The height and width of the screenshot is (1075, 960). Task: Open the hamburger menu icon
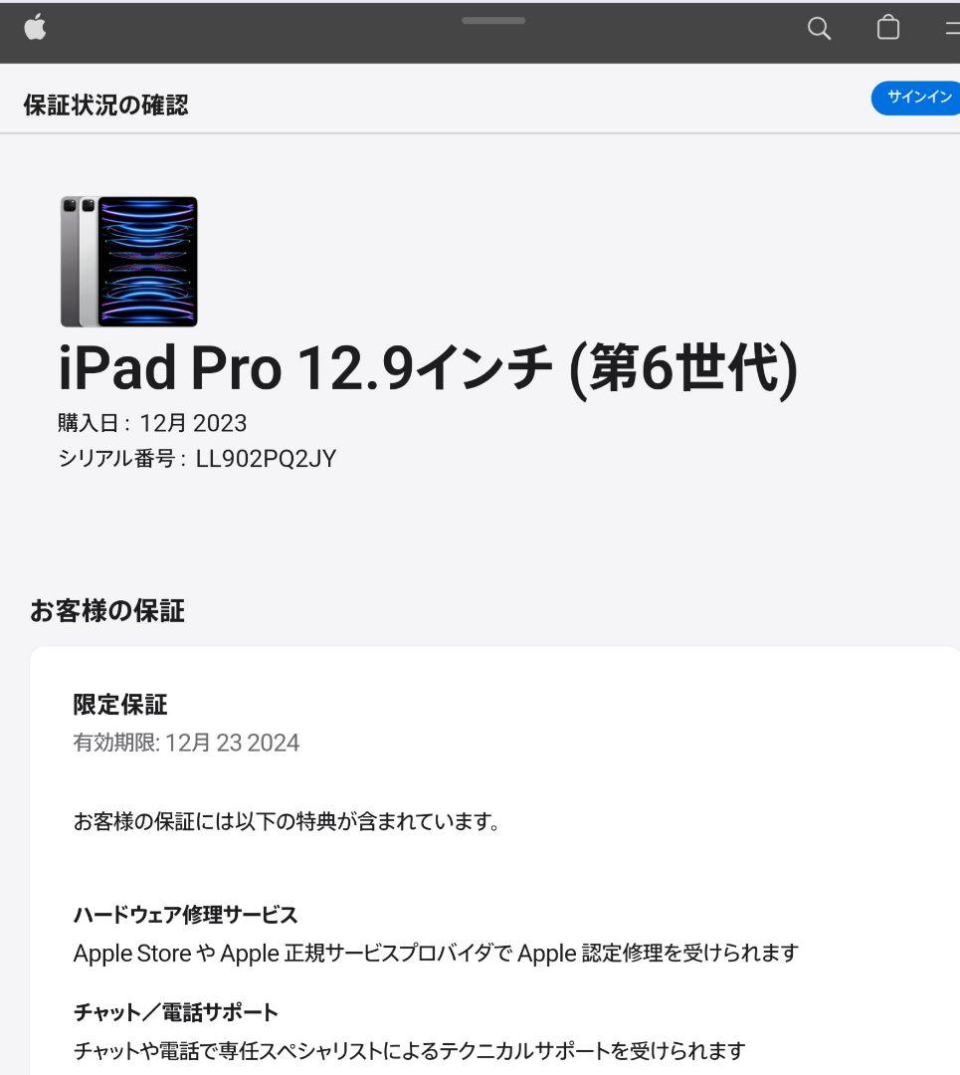pyautogui.click(x=952, y=28)
